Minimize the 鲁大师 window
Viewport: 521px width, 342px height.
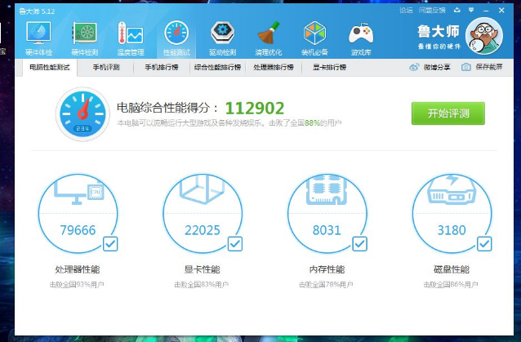point(486,11)
